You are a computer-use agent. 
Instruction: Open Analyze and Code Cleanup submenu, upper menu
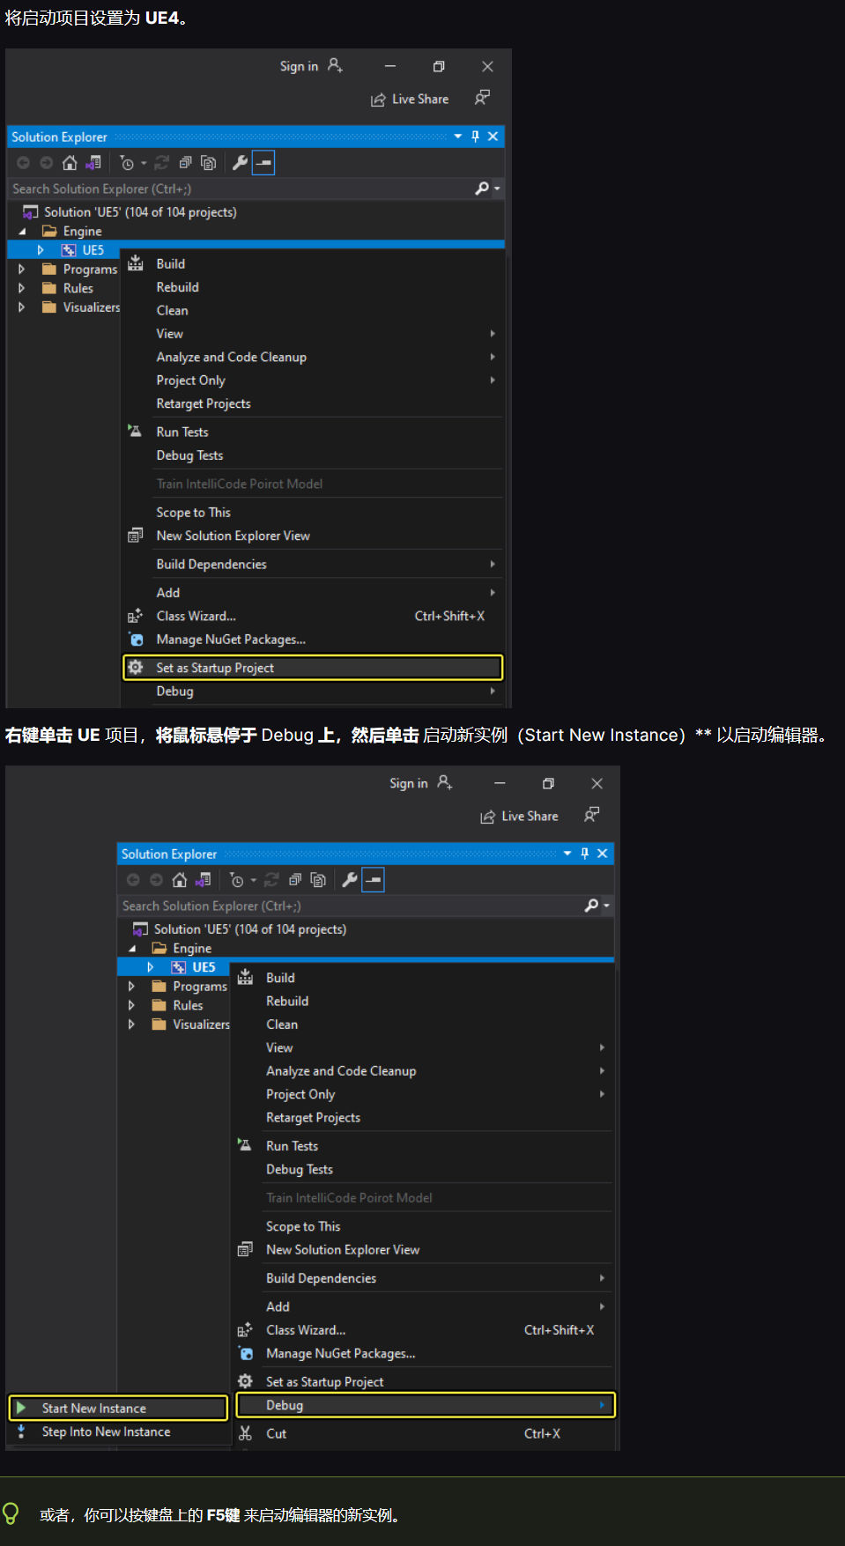tap(313, 357)
